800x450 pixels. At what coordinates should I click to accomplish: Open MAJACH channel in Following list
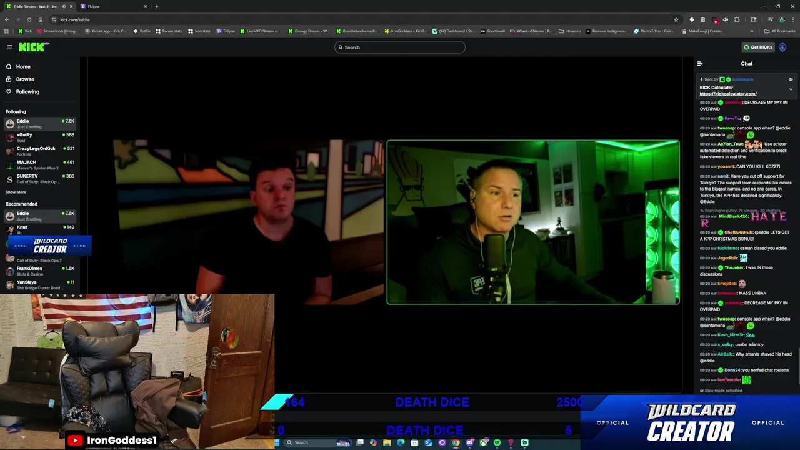(x=40, y=164)
